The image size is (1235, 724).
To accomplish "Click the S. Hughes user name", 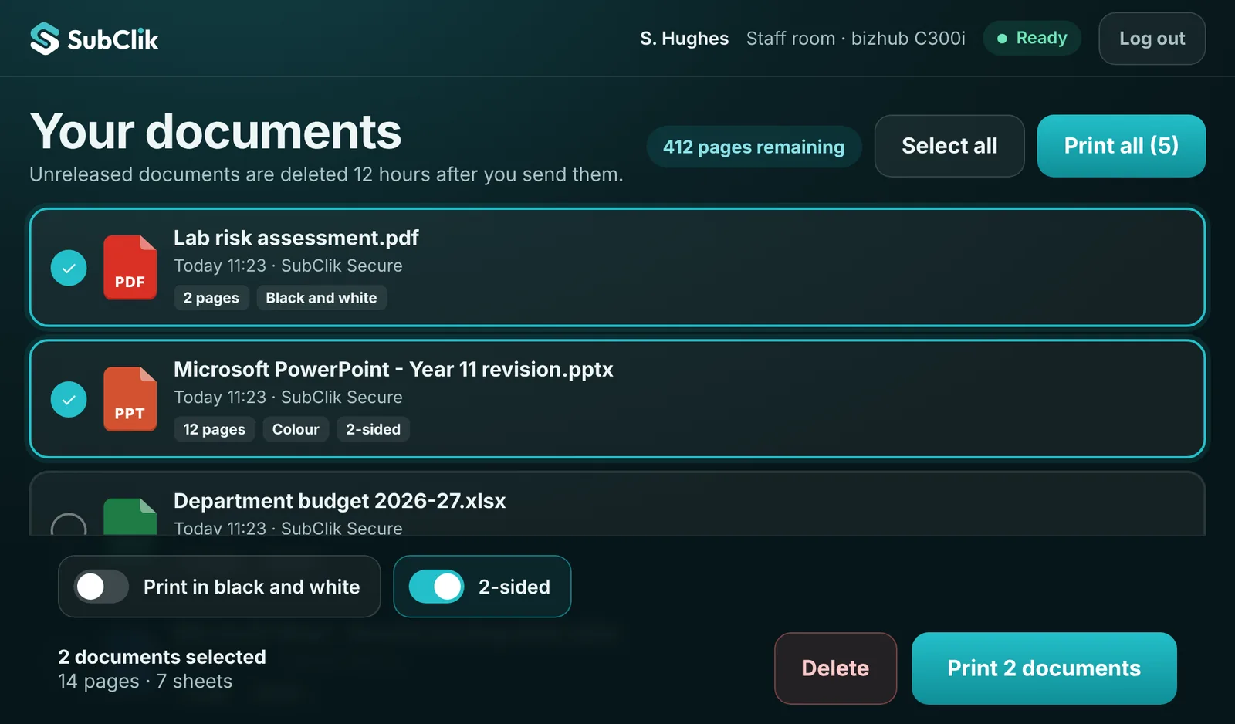I will pyautogui.click(x=684, y=39).
